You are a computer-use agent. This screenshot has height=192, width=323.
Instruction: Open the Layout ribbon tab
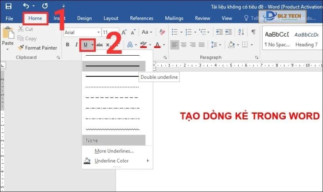tap(111, 18)
